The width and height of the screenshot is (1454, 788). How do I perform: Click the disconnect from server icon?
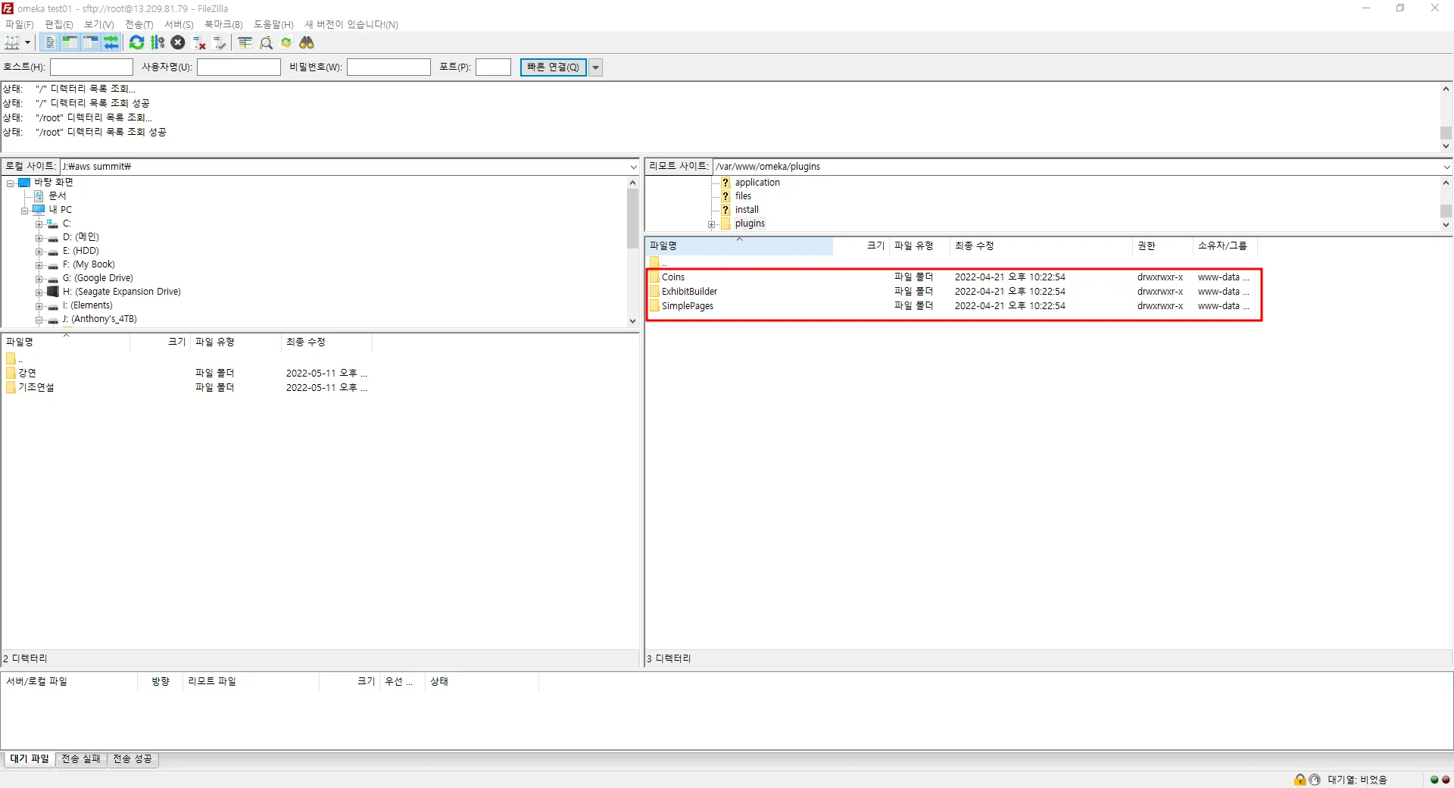coord(199,43)
